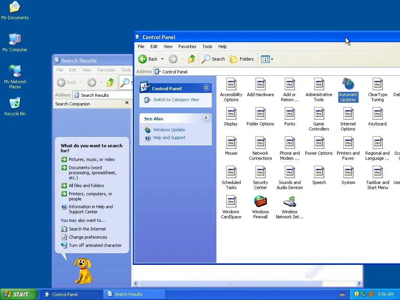
Task: Open Add or Remove Programs icon
Action: (289, 90)
